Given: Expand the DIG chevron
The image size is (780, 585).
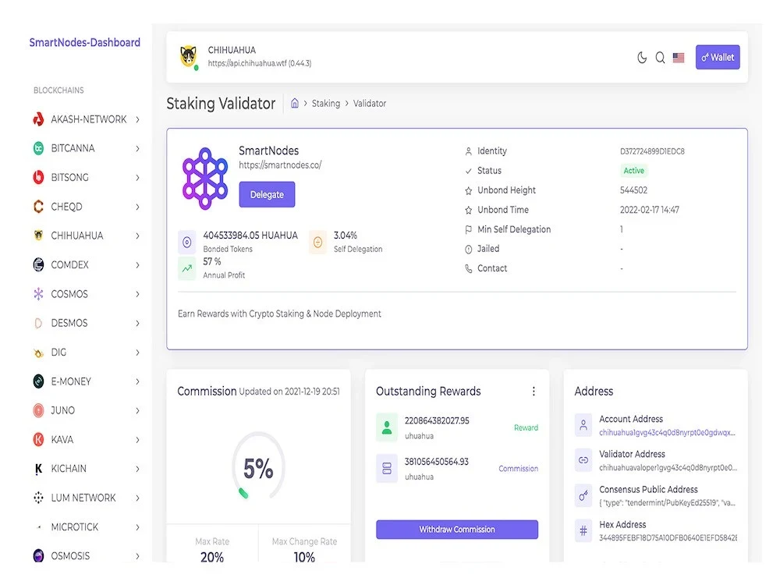Looking at the screenshot, I should (138, 353).
